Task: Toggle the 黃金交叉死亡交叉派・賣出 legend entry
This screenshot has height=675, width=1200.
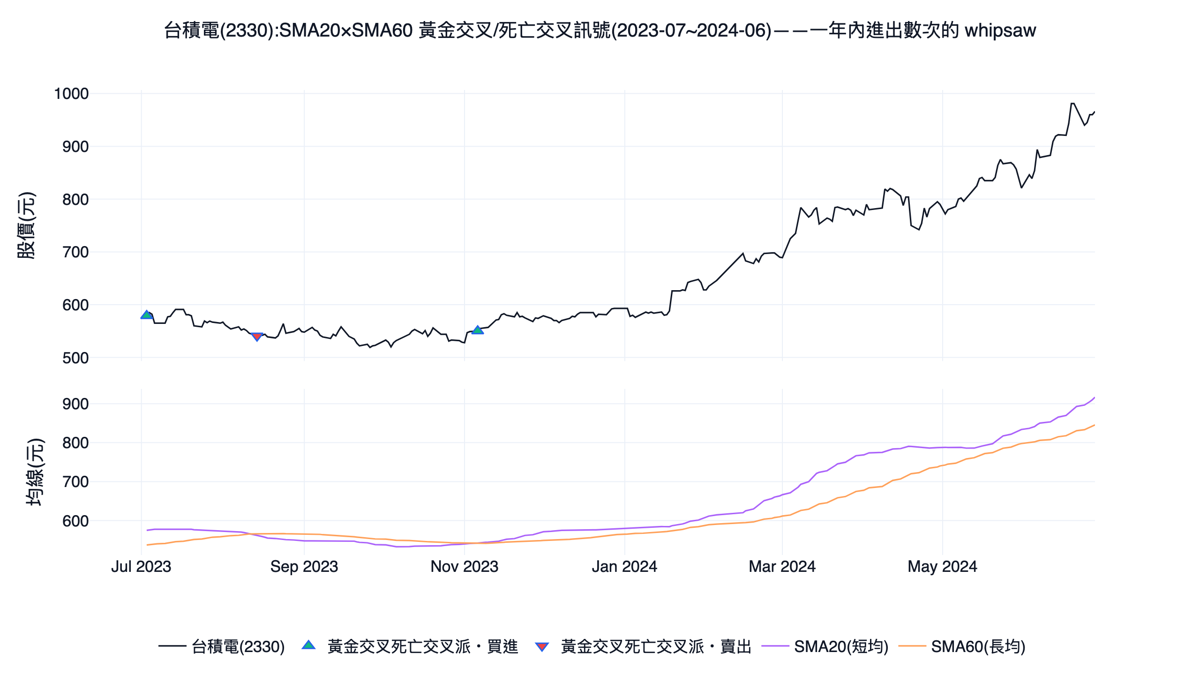Action: click(643, 646)
